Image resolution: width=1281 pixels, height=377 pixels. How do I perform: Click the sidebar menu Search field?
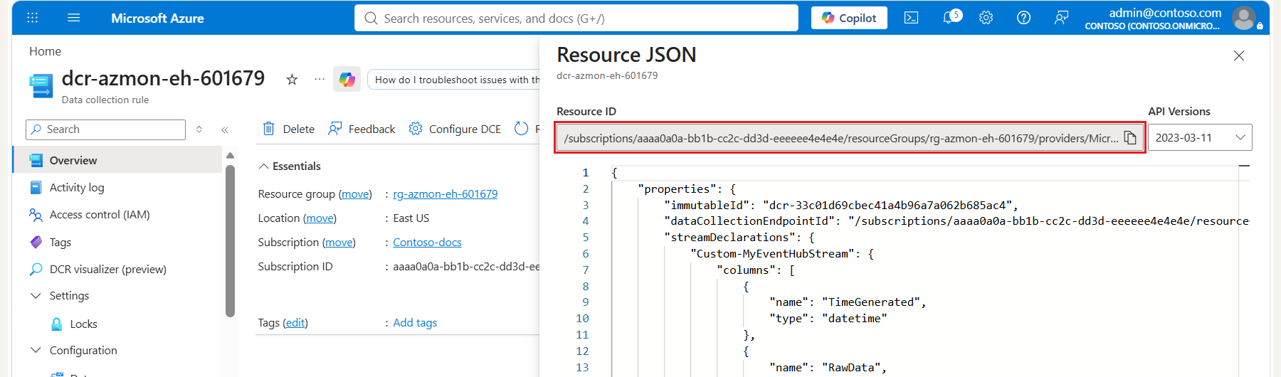click(106, 129)
